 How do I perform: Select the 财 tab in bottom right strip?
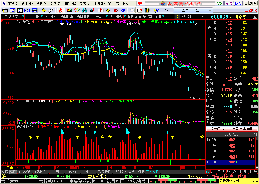click(x=218, y=171)
